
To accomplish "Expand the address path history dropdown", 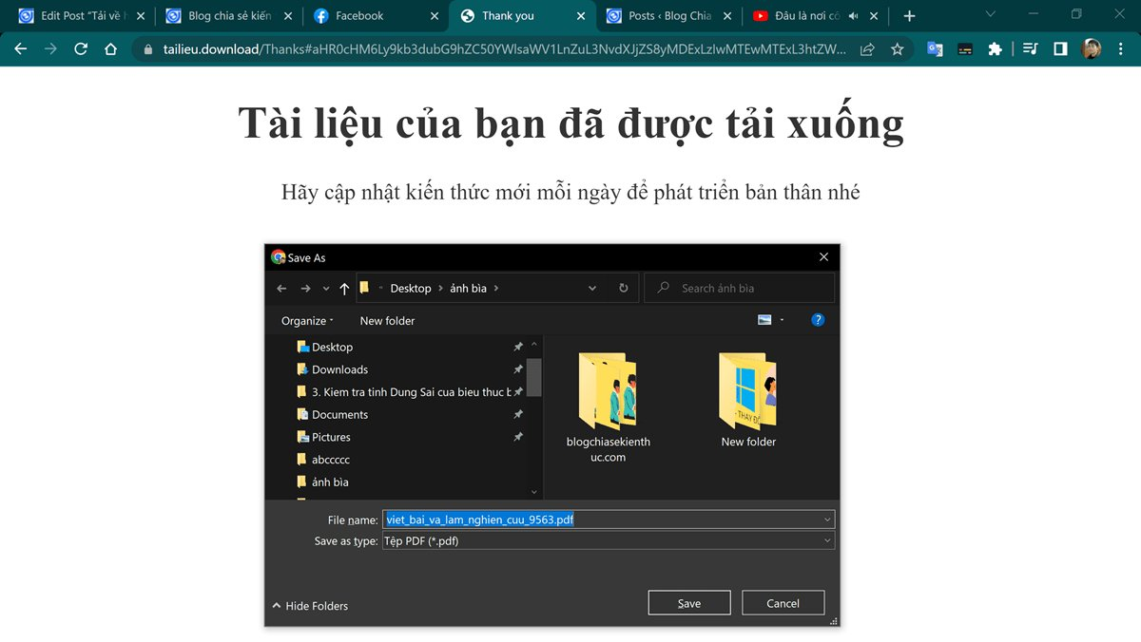I will [592, 288].
